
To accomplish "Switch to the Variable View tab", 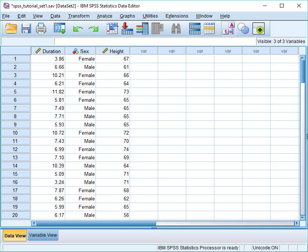I will click(x=43, y=235).
